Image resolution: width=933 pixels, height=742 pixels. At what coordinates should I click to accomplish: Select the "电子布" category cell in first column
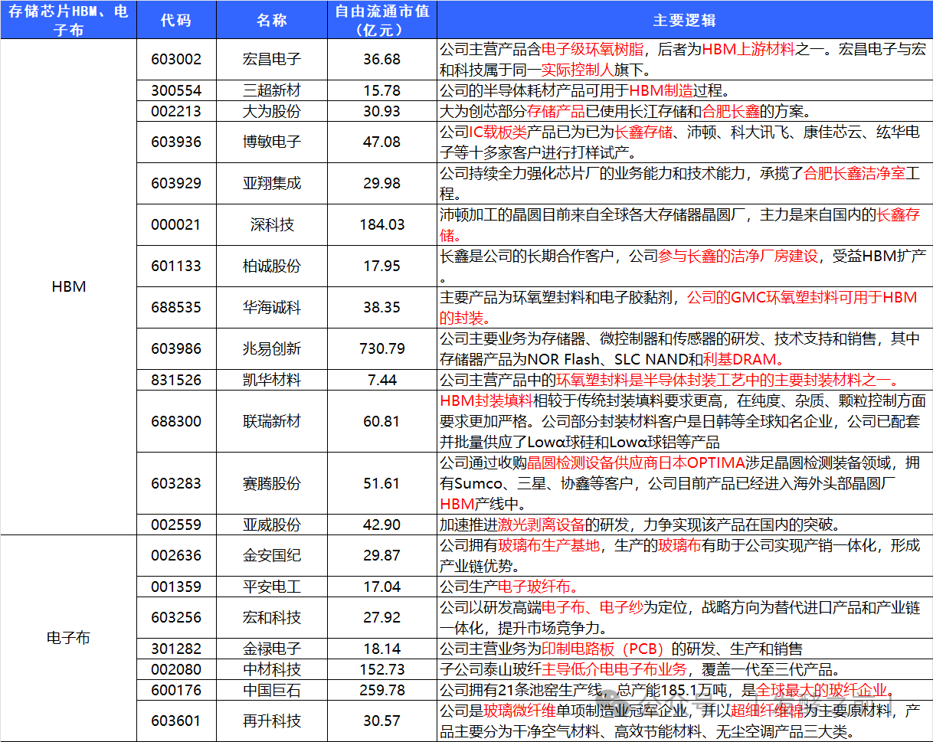(68, 638)
